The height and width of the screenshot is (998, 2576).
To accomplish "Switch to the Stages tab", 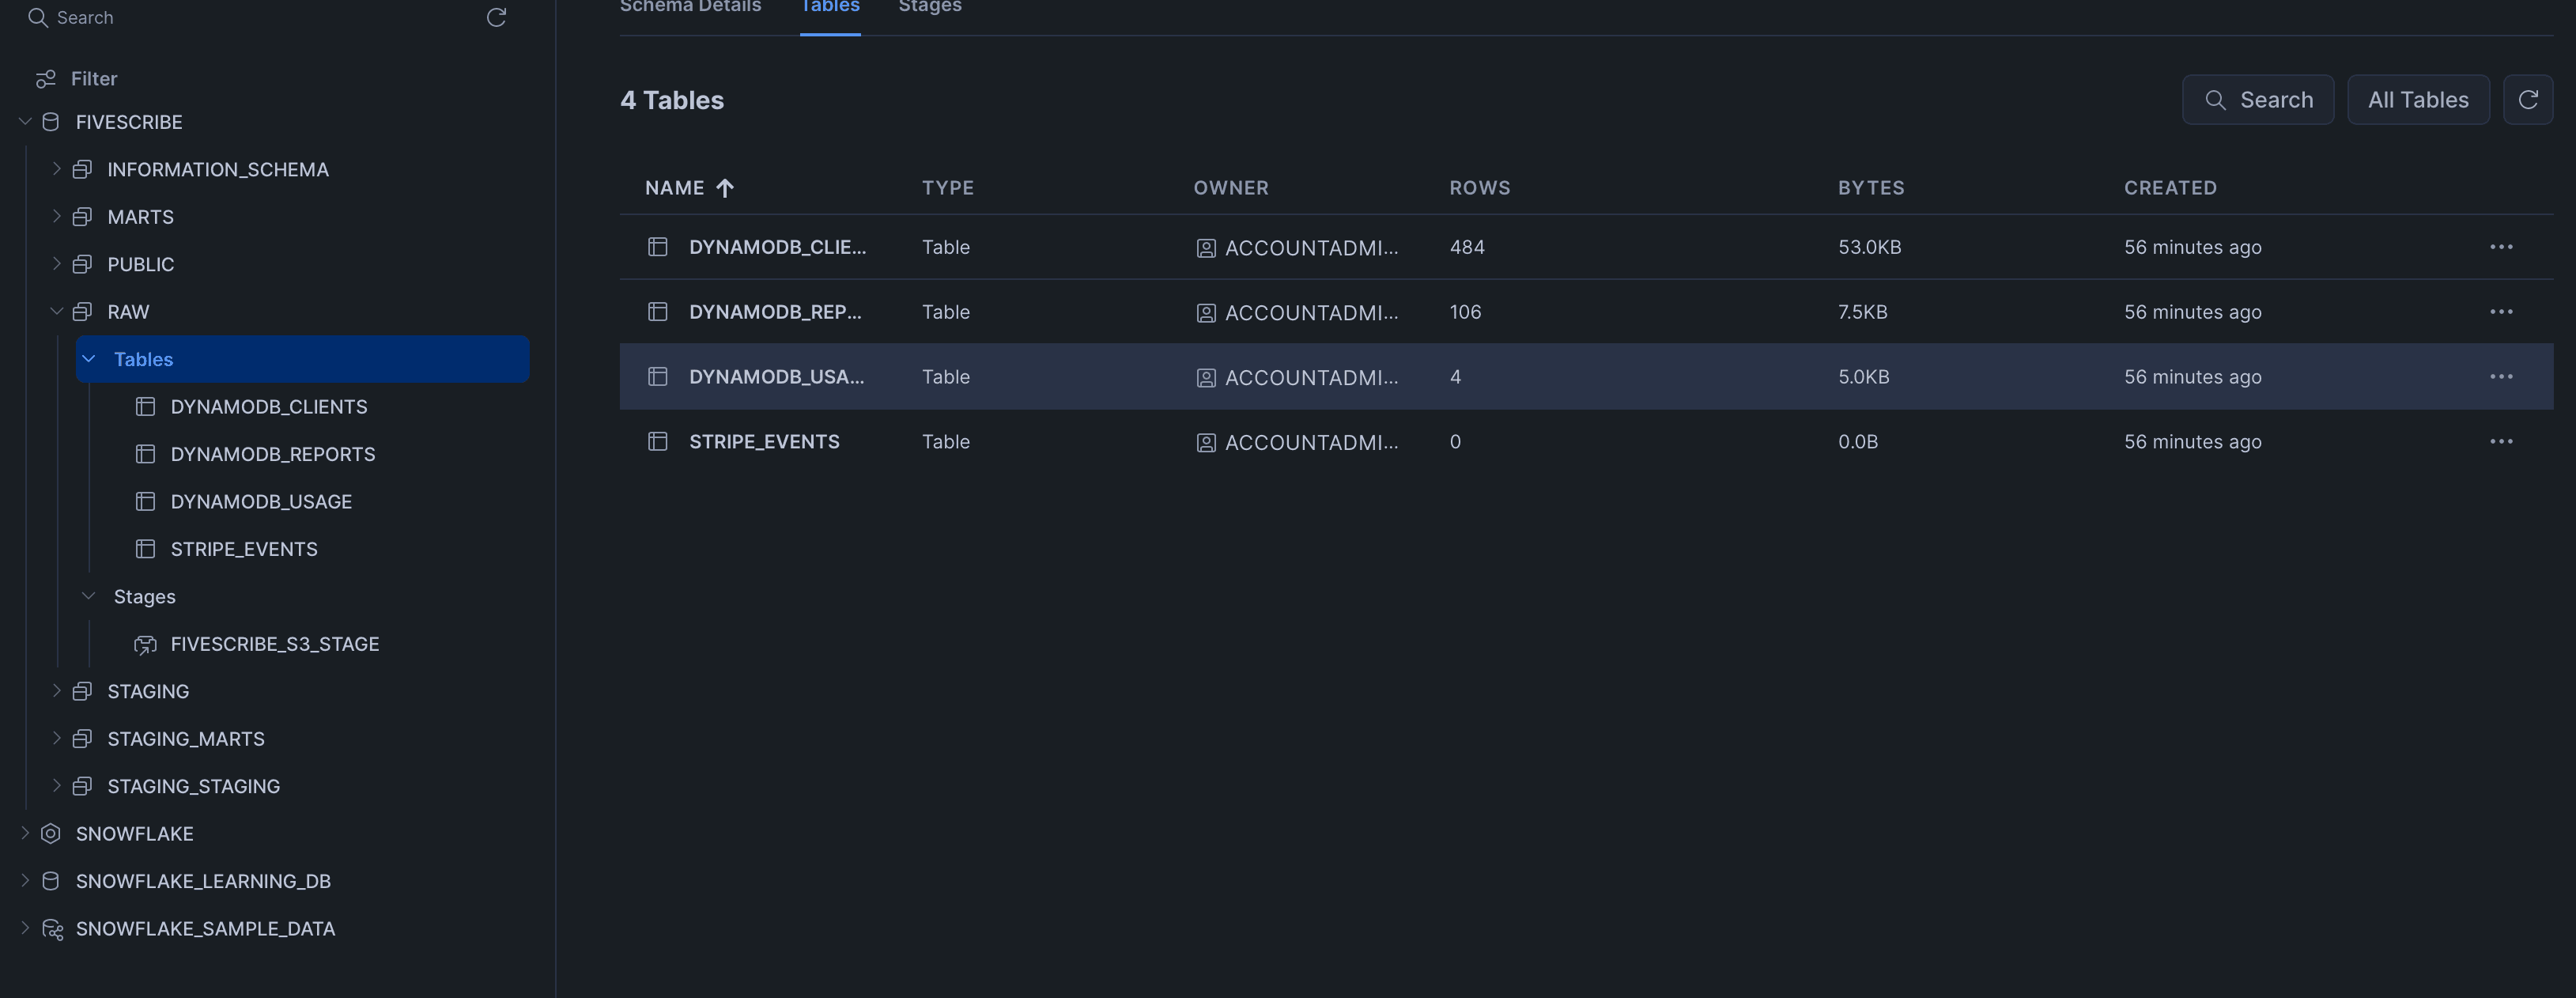I will pyautogui.click(x=929, y=8).
